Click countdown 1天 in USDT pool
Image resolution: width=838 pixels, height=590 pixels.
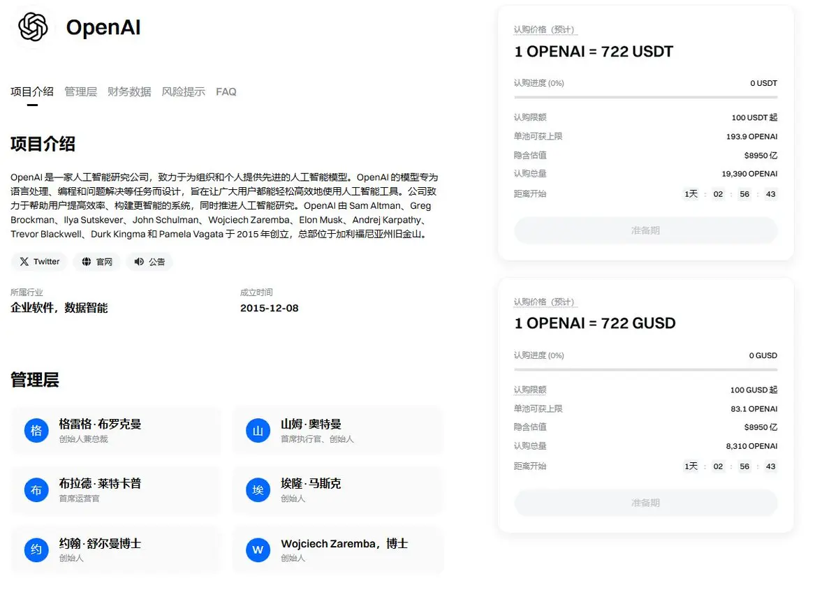pos(691,194)
